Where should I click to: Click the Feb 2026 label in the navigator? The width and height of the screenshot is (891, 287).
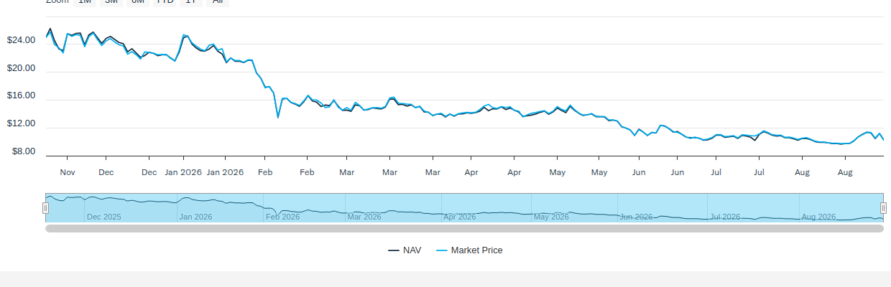[282, 217]
